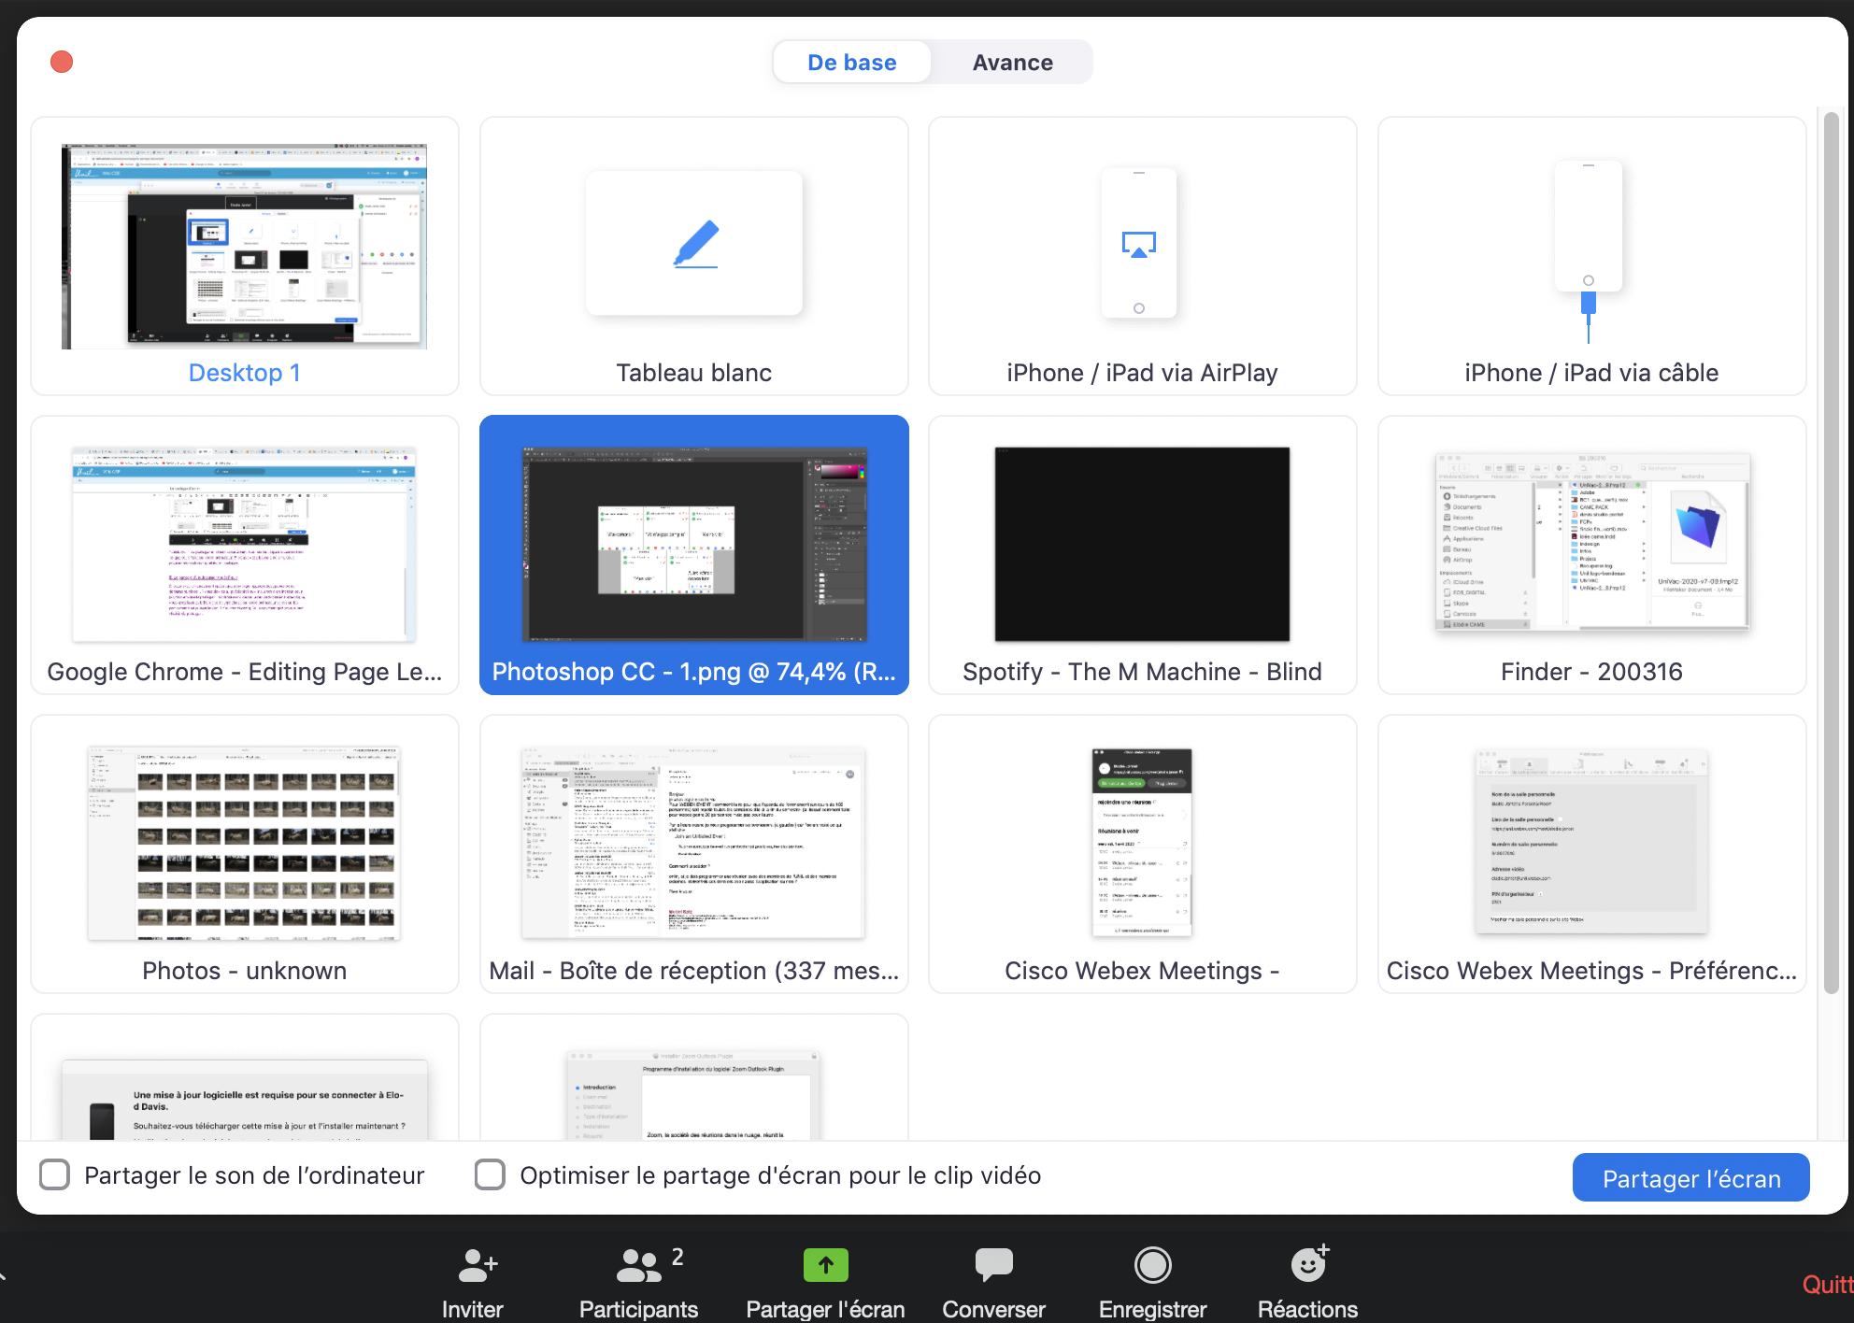Click the vertical scrollbar of window list
The height and width of the screenshot is (1323, 1854).
click(x=1831, y=551)
